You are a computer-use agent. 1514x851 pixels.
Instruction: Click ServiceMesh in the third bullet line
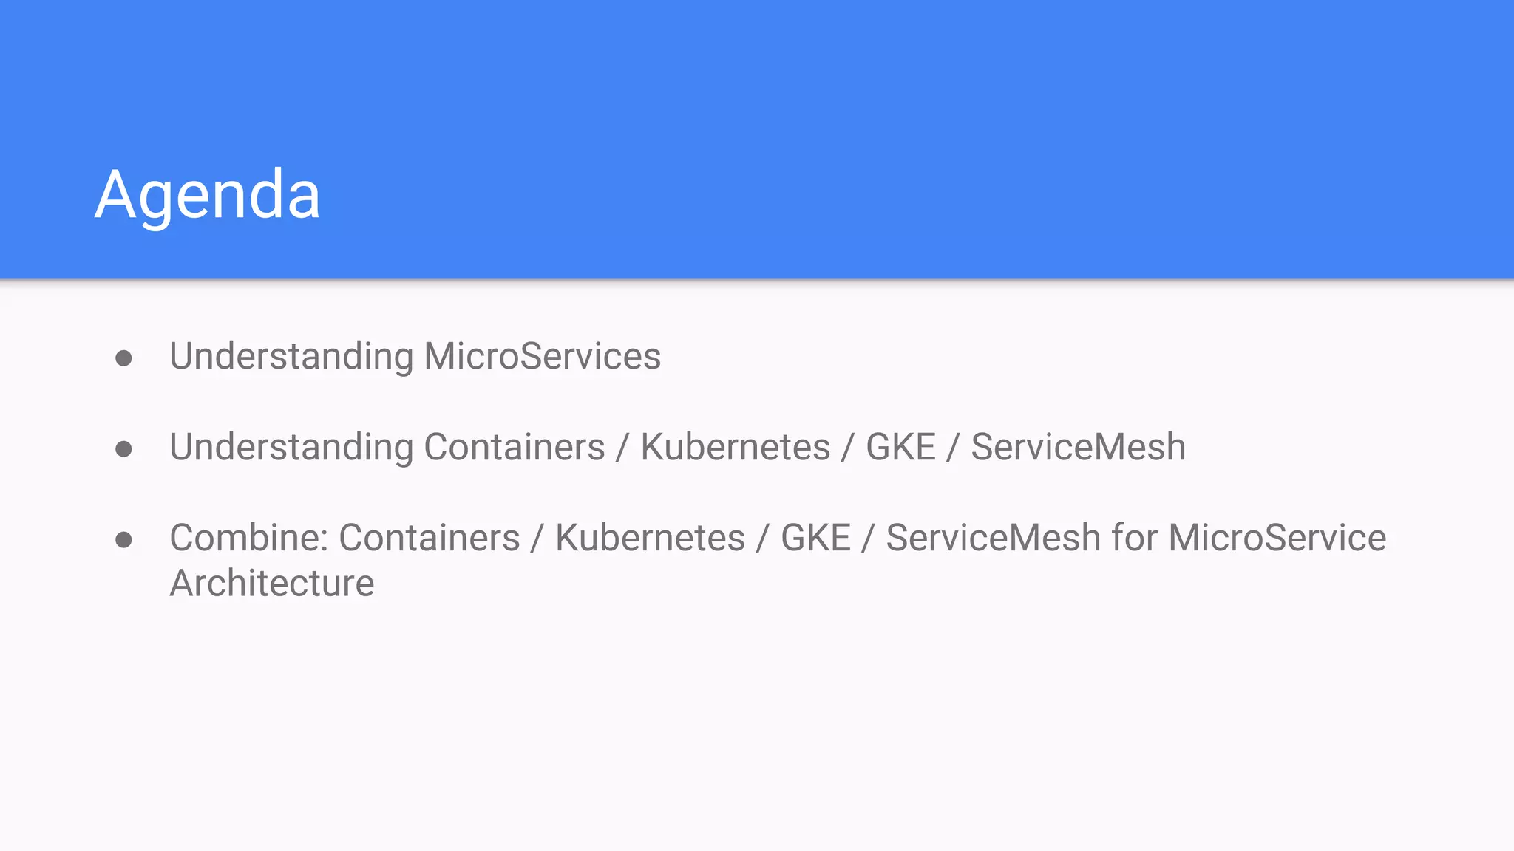[993, 538]
